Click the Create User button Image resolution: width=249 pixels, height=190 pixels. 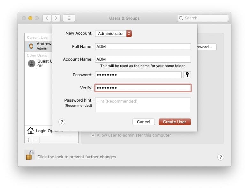click(x=175, y=122)
